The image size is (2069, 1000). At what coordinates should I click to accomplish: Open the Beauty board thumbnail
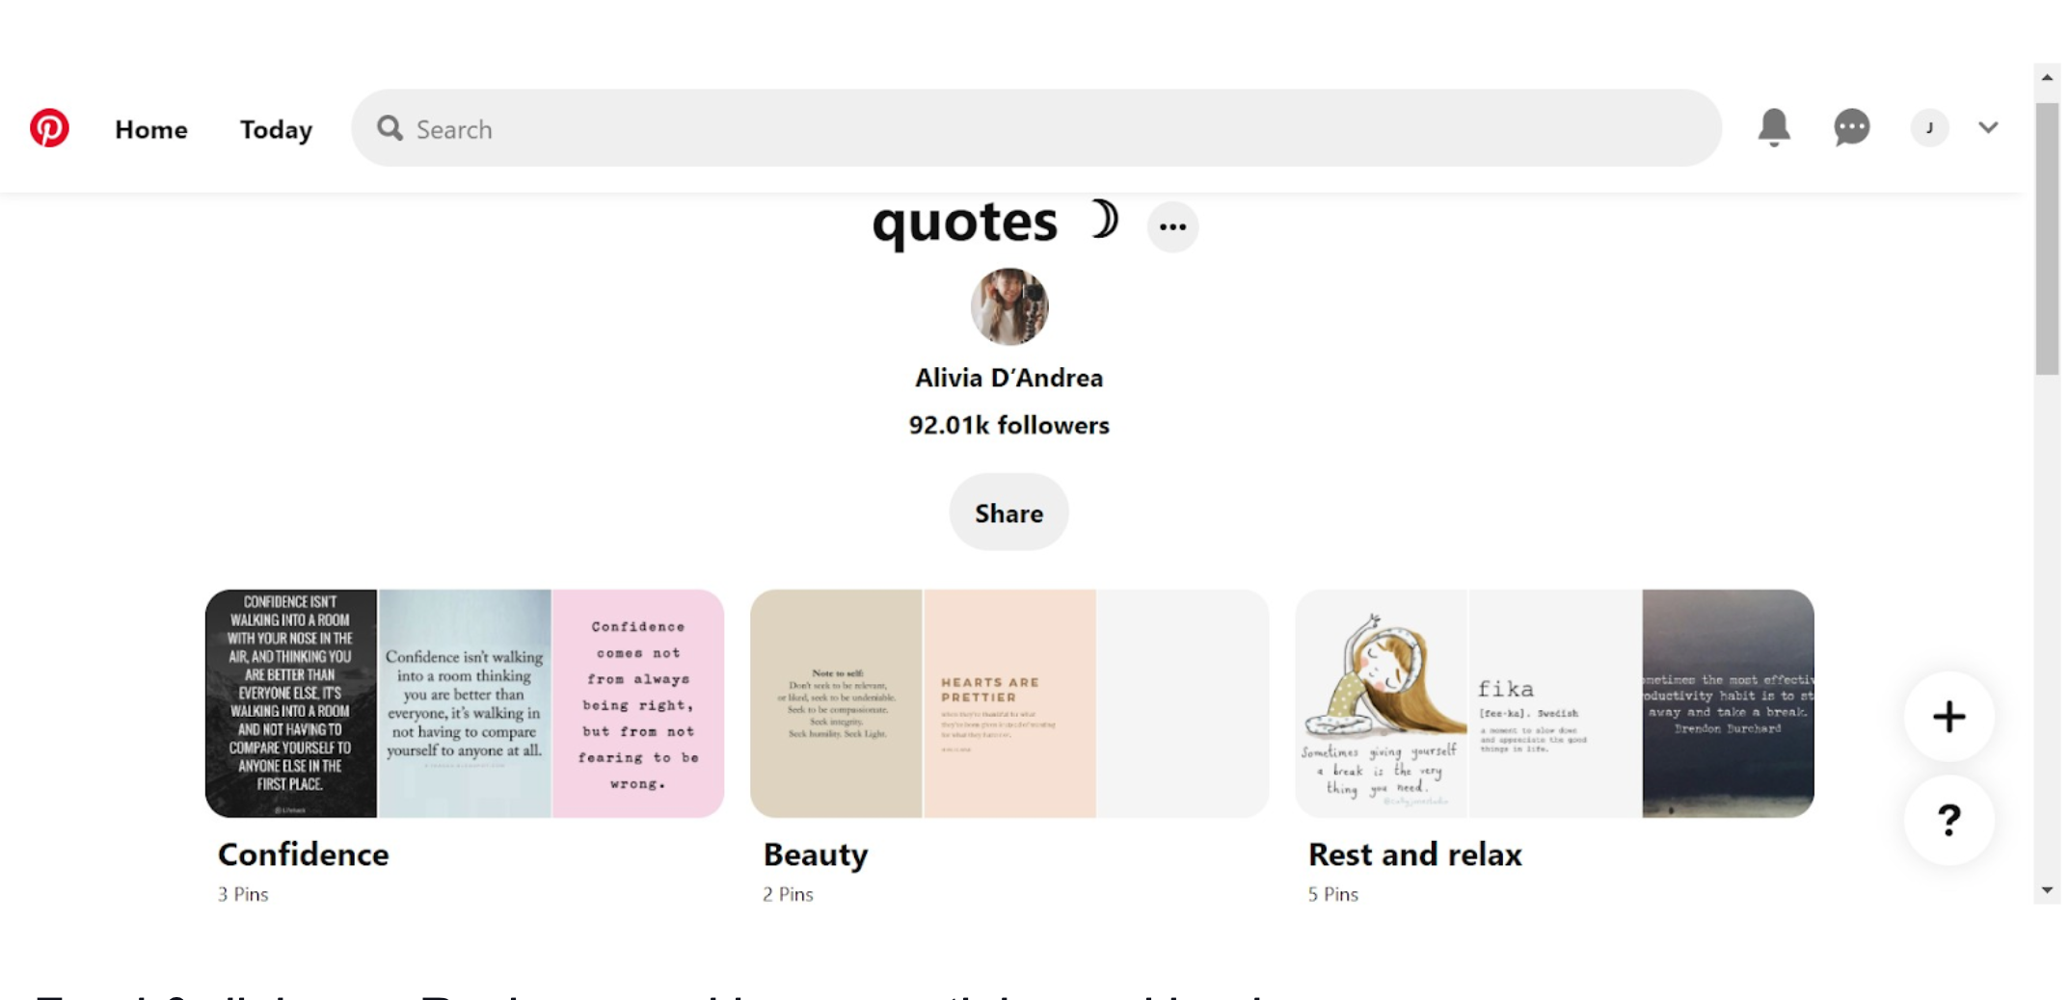[x=1008, y=703]
